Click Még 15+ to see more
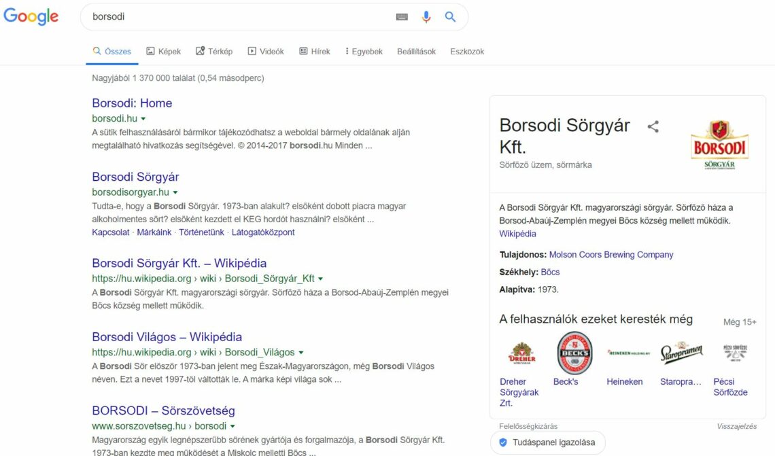Screen dimensions: 775x456 point(740,322)
